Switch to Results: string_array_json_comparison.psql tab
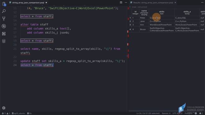The image size is (205, 115). point(153,3)
